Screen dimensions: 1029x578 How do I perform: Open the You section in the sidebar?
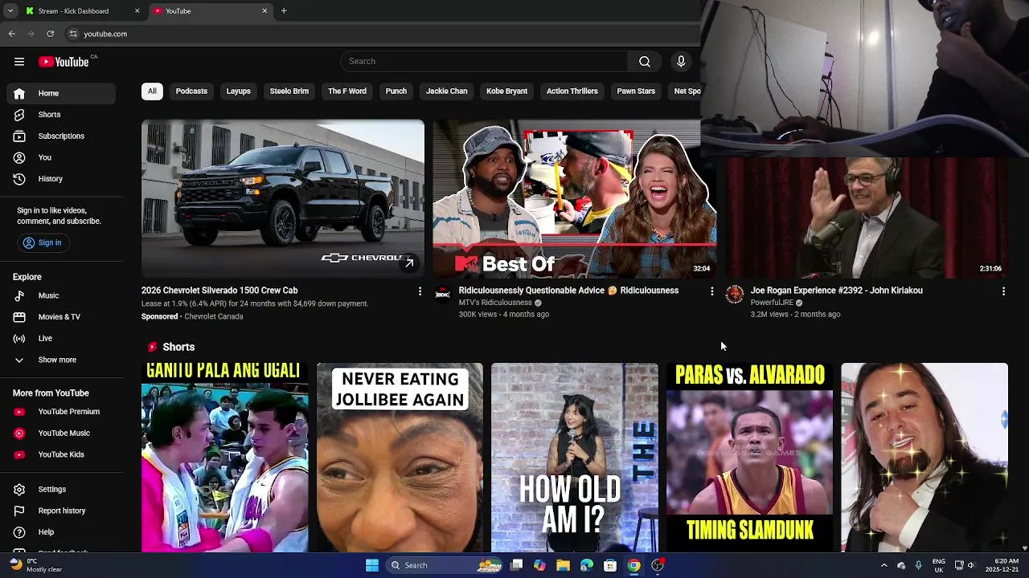[x=61, y=157]
